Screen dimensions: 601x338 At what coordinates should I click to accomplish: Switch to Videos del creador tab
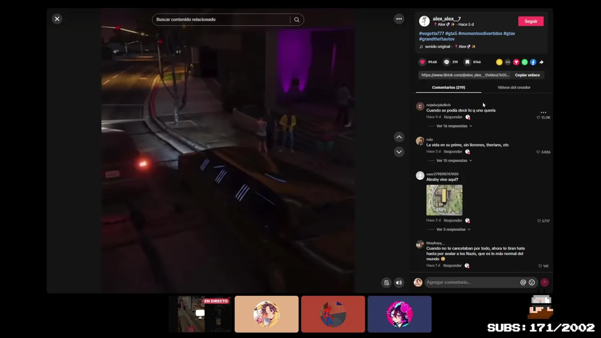tap(514, 87)
